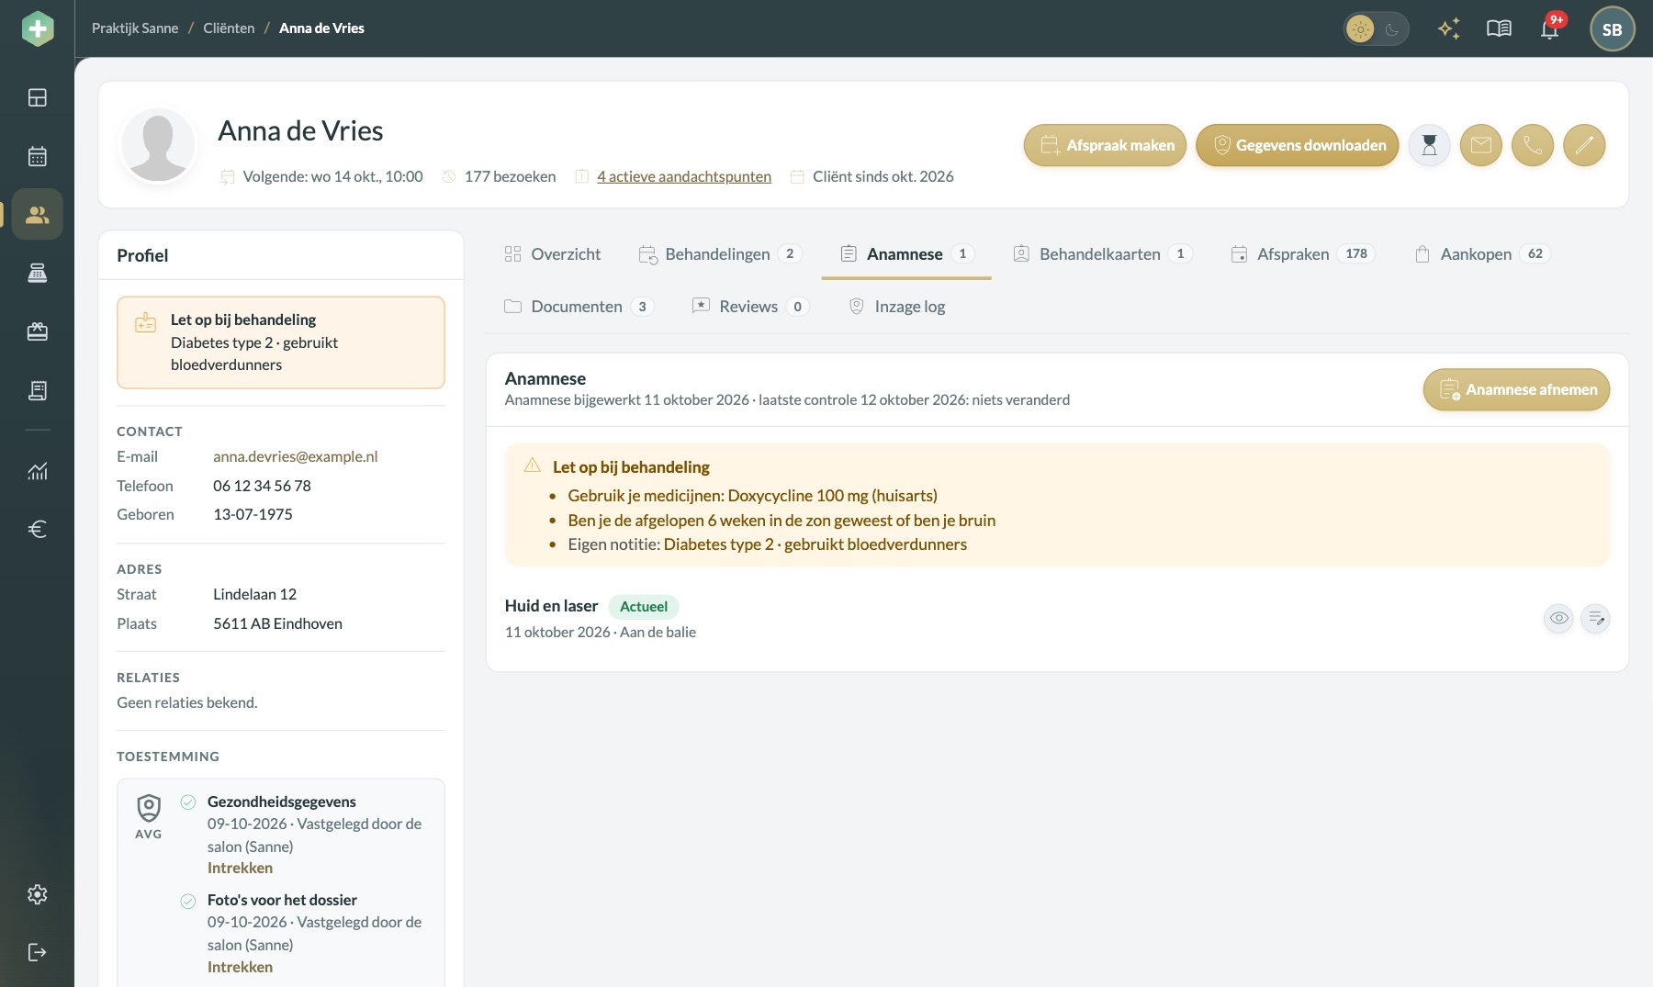Switch to the Aankopen tab

click(x=1482, y=254)
